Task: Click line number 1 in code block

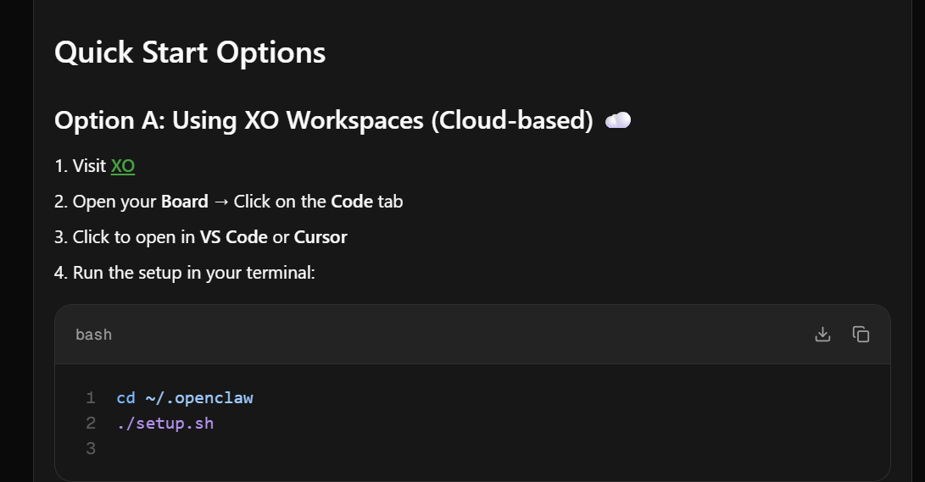Action: click(x=91, y=397)
